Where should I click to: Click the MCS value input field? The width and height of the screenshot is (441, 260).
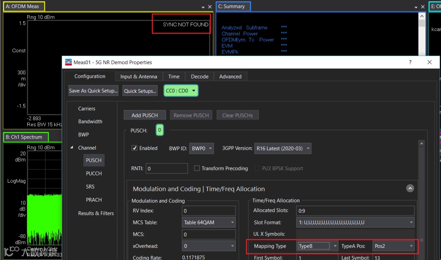click(x=208, y=234)
